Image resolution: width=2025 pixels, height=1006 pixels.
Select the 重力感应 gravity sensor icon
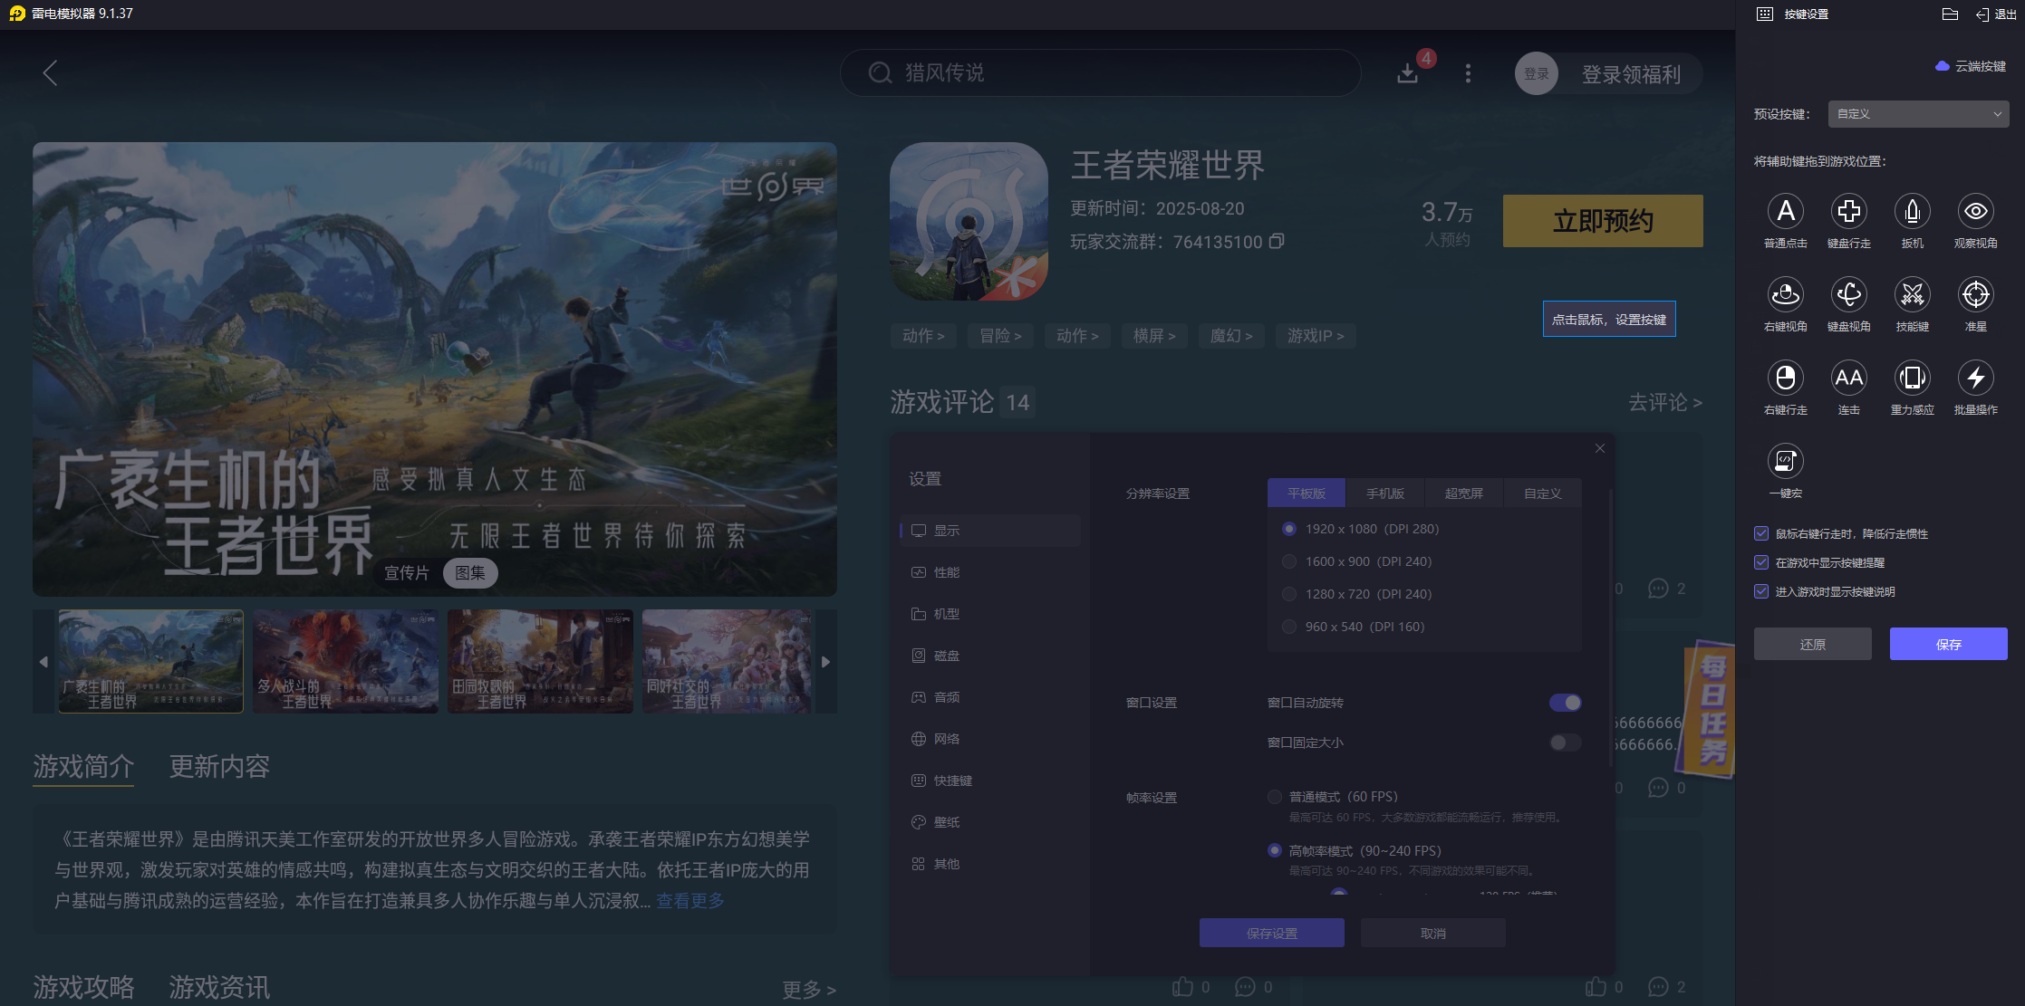[x=1912, y=378]
